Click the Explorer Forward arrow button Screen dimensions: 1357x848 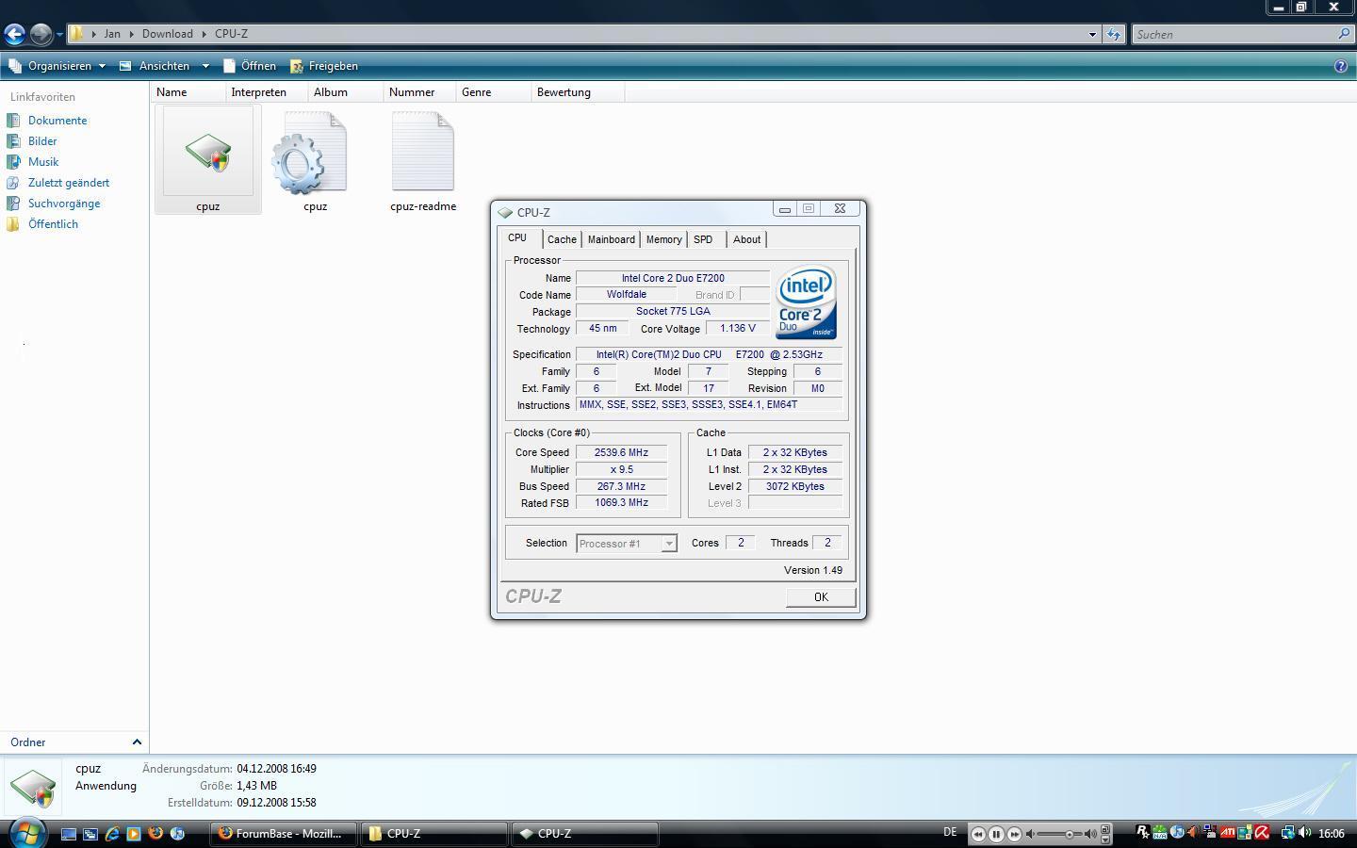click(41, 34)
